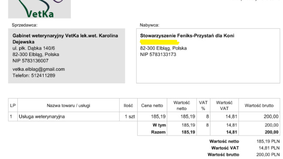Click the Cena netto column header
This screenshot has height=159, width=283.
pyautogui.click(x=152, y=106)
